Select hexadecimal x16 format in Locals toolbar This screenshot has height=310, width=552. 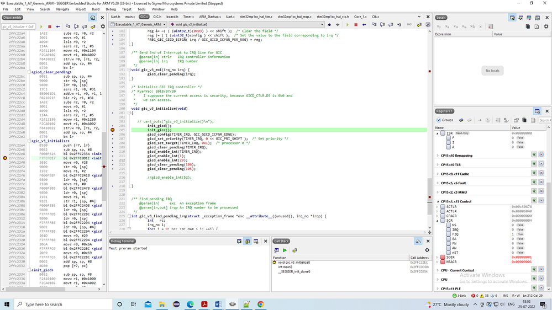(x=464, y=26)
